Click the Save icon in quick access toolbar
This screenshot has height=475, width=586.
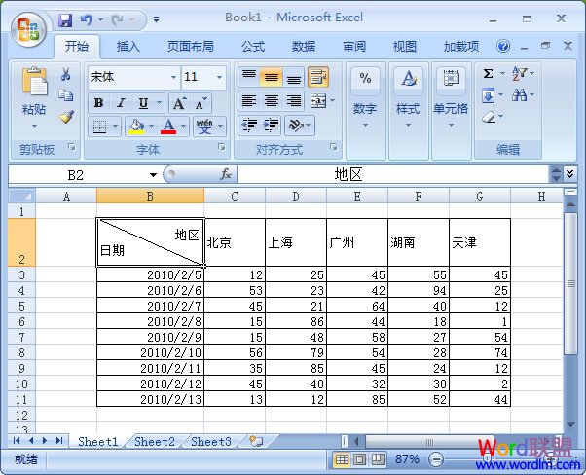65,18
